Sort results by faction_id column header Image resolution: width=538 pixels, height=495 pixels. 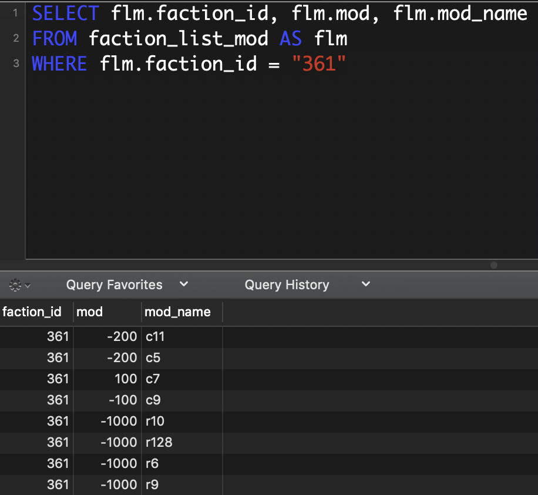32,312
